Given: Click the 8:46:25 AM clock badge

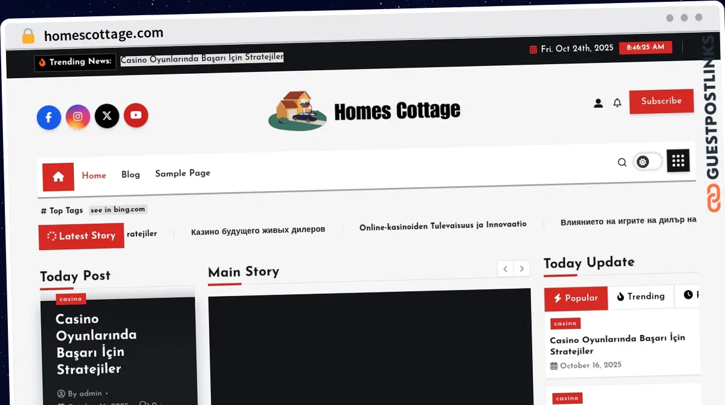Looking at the screenshot, I should (645, 47).
